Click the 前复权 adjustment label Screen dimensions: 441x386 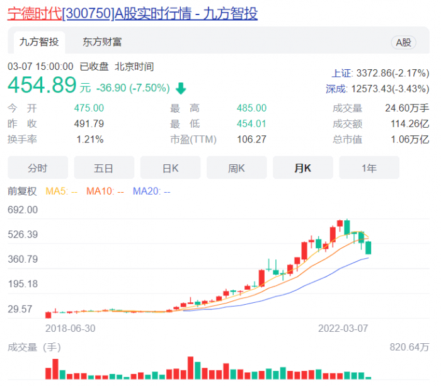point(22,191)
